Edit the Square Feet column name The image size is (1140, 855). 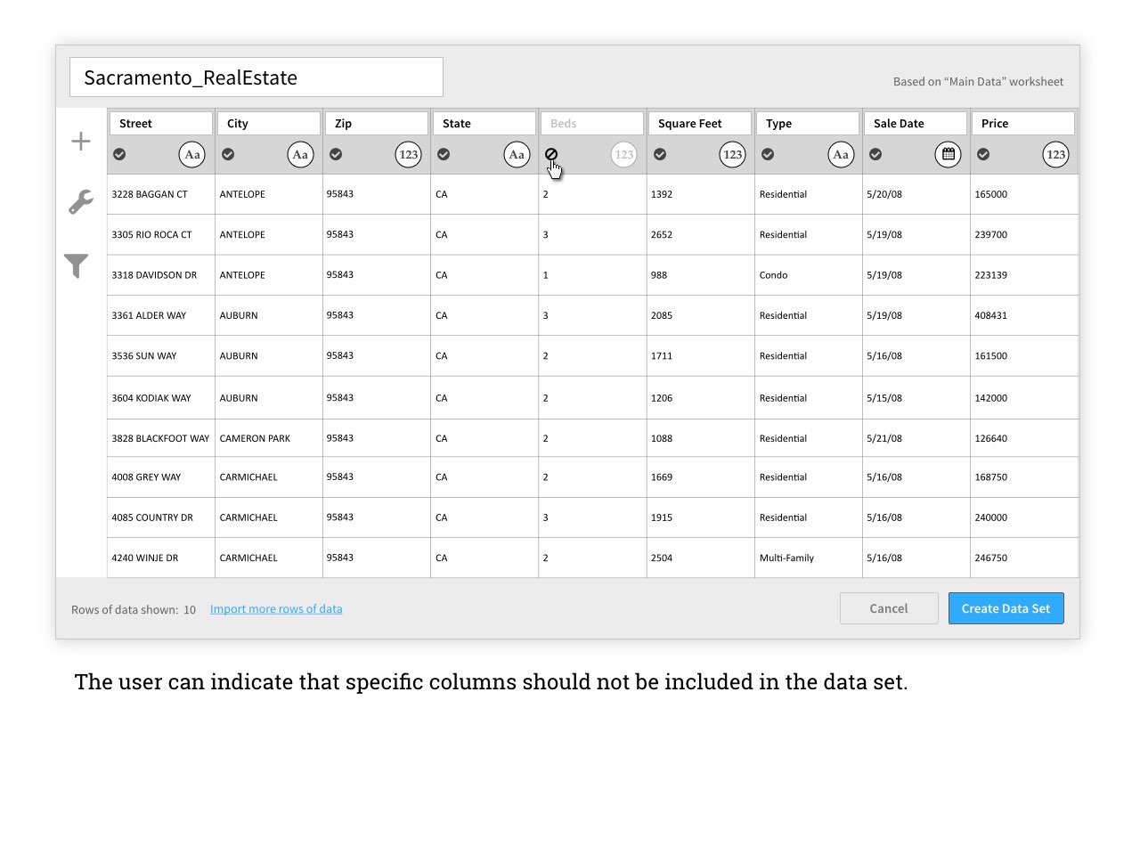pyautogui.click(x=700, y=124)
